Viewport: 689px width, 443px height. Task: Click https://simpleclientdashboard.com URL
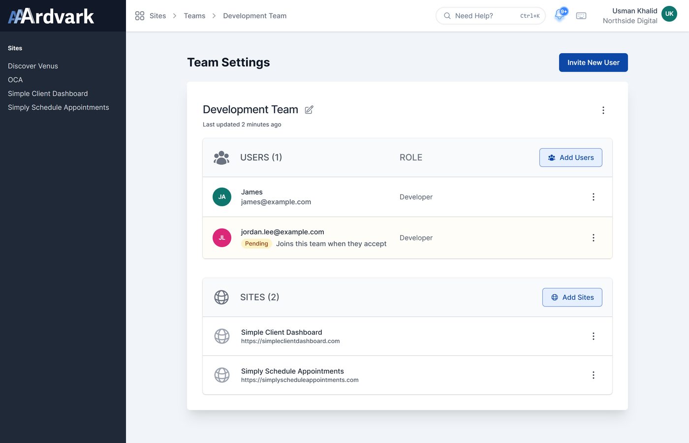(290, 341)
